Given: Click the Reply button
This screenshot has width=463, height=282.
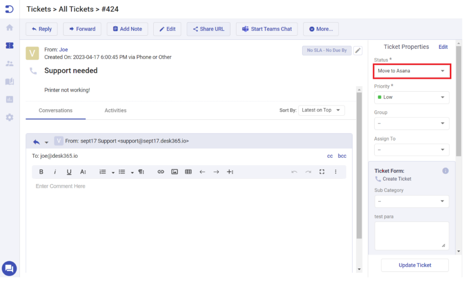Looking at the screenshot, I should pos(42,29).
